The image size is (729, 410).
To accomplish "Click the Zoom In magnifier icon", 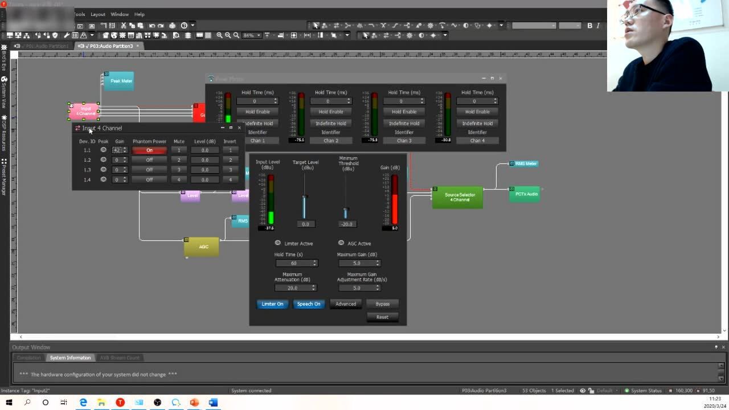I will (x=219, y=35).
